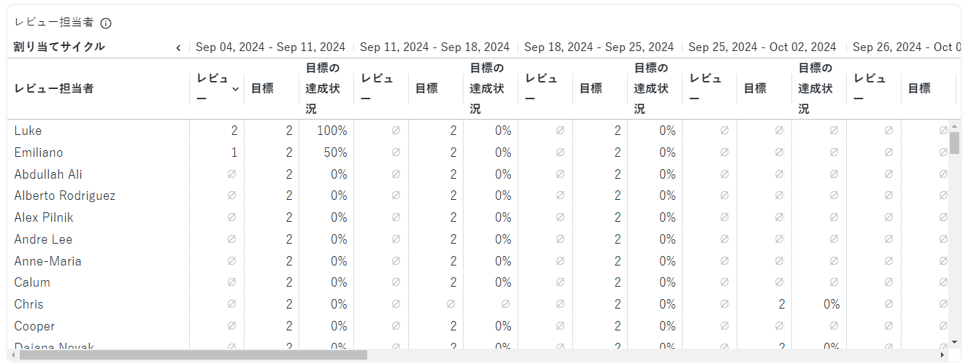Click the vertical scrollbar thumb
This screenshot has width=968, height=364.
(x=954, y=143)
